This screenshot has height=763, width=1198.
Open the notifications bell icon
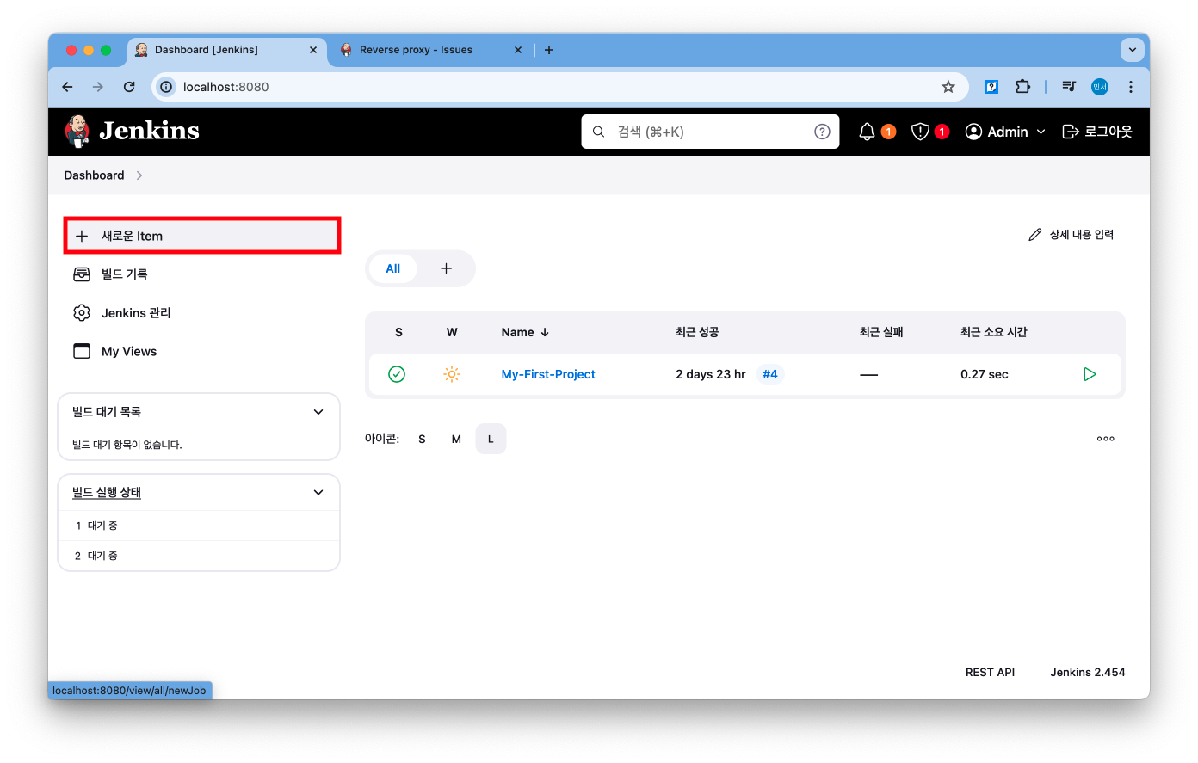coord(867,132)
